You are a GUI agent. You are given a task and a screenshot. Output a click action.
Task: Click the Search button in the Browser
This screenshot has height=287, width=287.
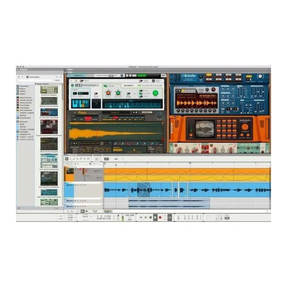(57, 80)
